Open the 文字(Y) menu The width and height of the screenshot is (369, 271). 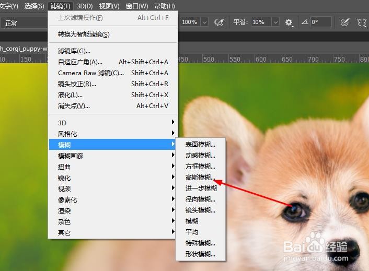(x=9, y=6)
